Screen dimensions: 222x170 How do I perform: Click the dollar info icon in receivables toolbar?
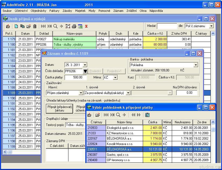click(147, 115)
